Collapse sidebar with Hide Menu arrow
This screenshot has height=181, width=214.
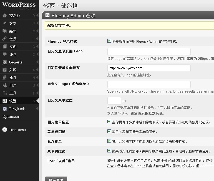point(5,130)
